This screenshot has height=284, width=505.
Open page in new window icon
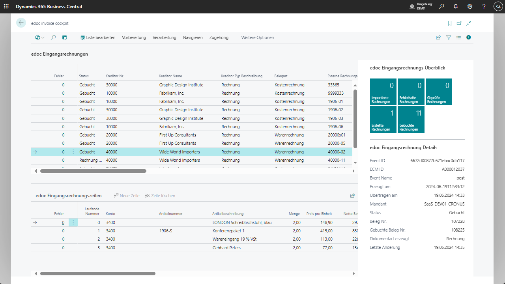coord(459,23)
